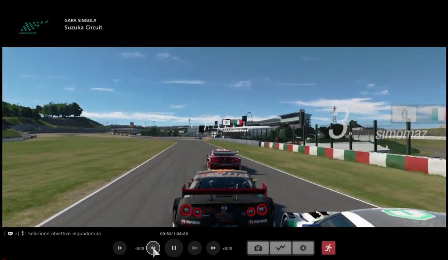Viewport: 448px width, 260px height.
Task: Skip replay back to the start
Action: (119, 248)
